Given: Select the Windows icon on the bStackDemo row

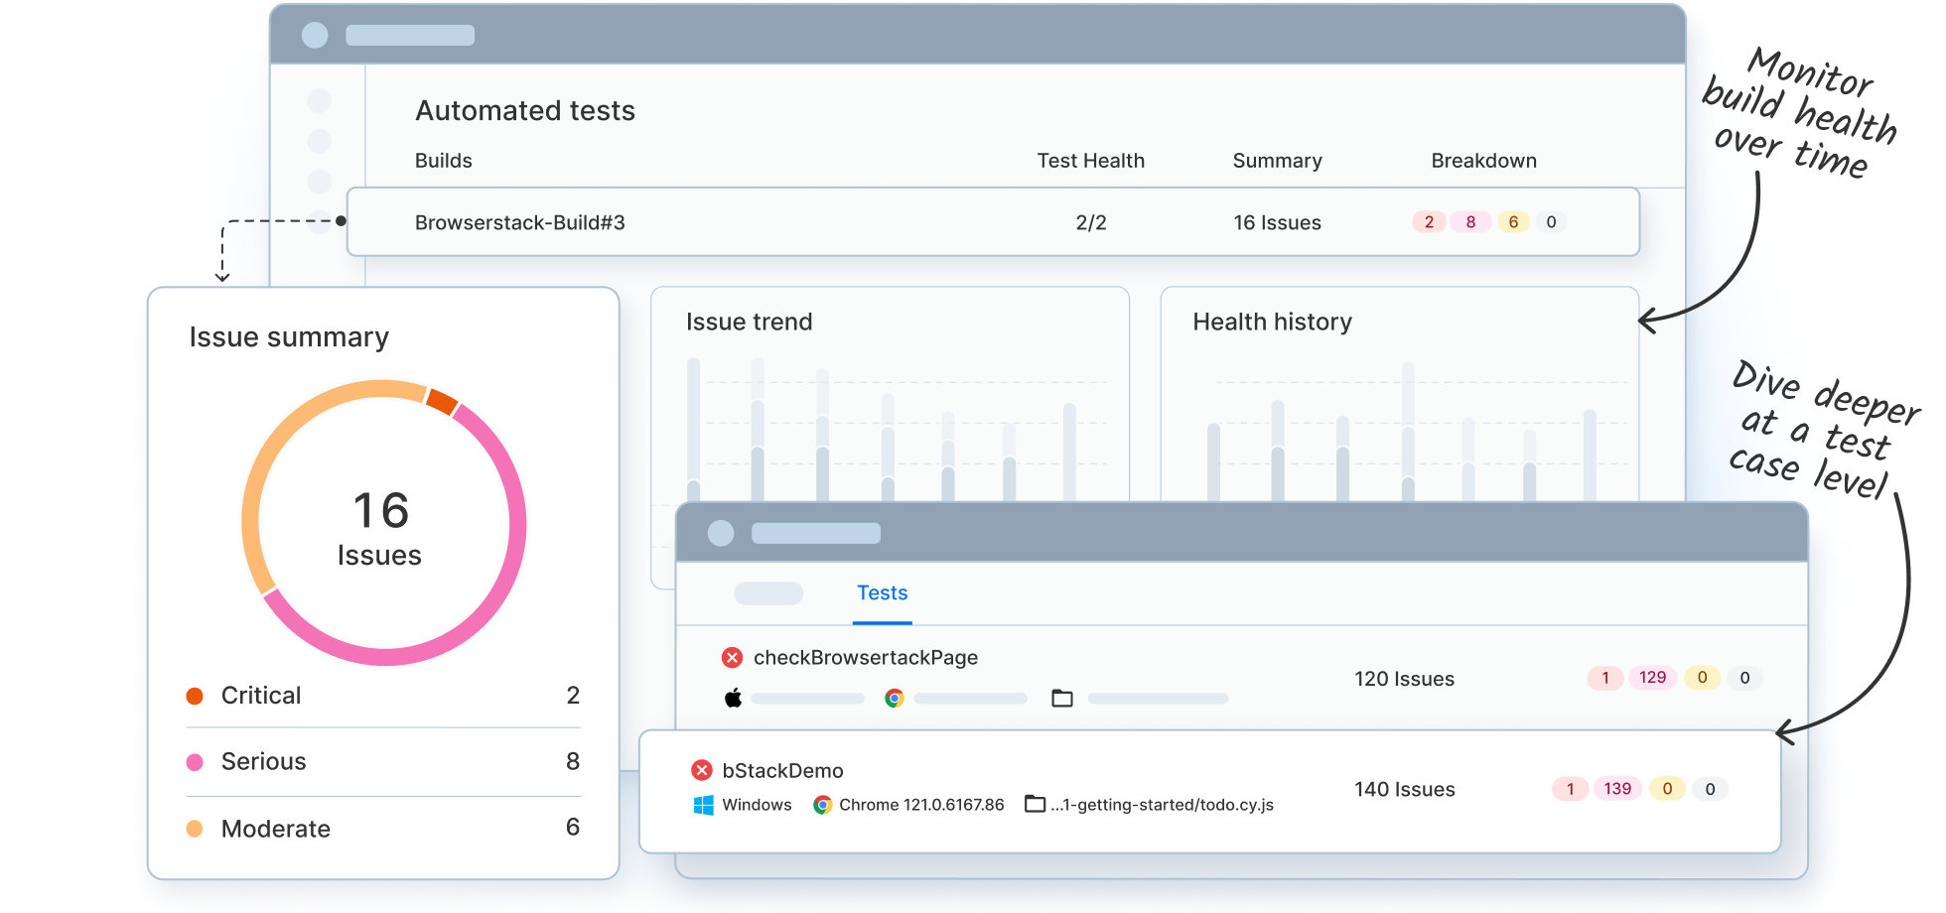Looking at the screenshot, I should [706, 805].
